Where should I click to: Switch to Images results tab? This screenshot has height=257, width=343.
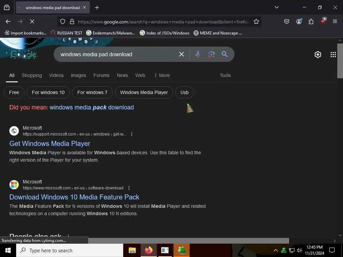[x=78, y=75]
